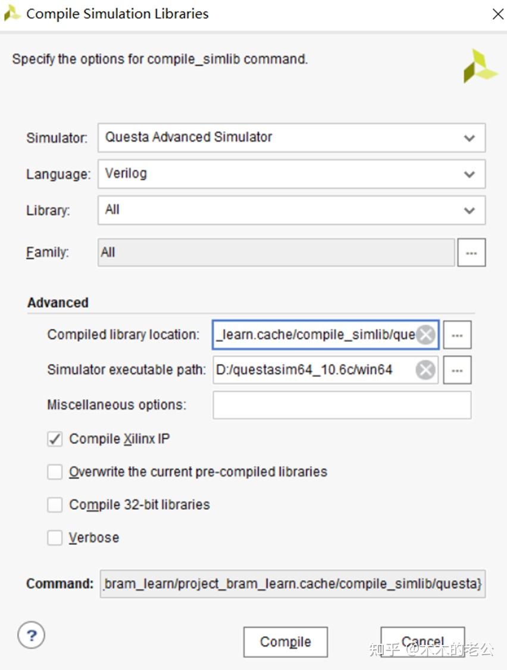Browse for compiled library location
The width and height of the screenshot is (507, 670).
tap(457, 335)
